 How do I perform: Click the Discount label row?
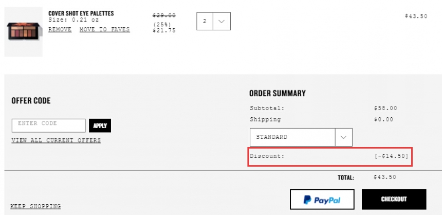tap(330, 156)
